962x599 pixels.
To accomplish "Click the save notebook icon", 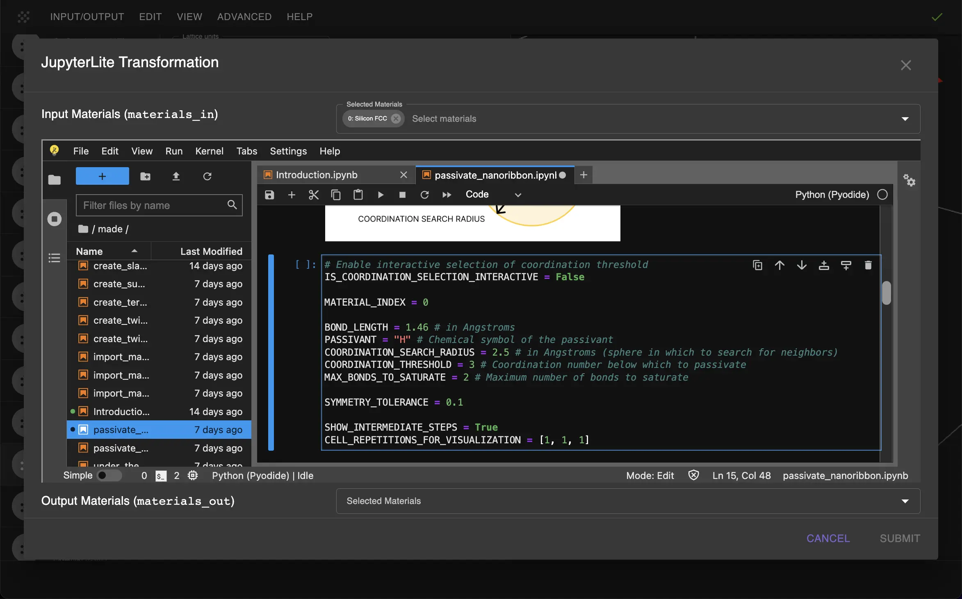I will pyautogui.click(x=269, y=195).
